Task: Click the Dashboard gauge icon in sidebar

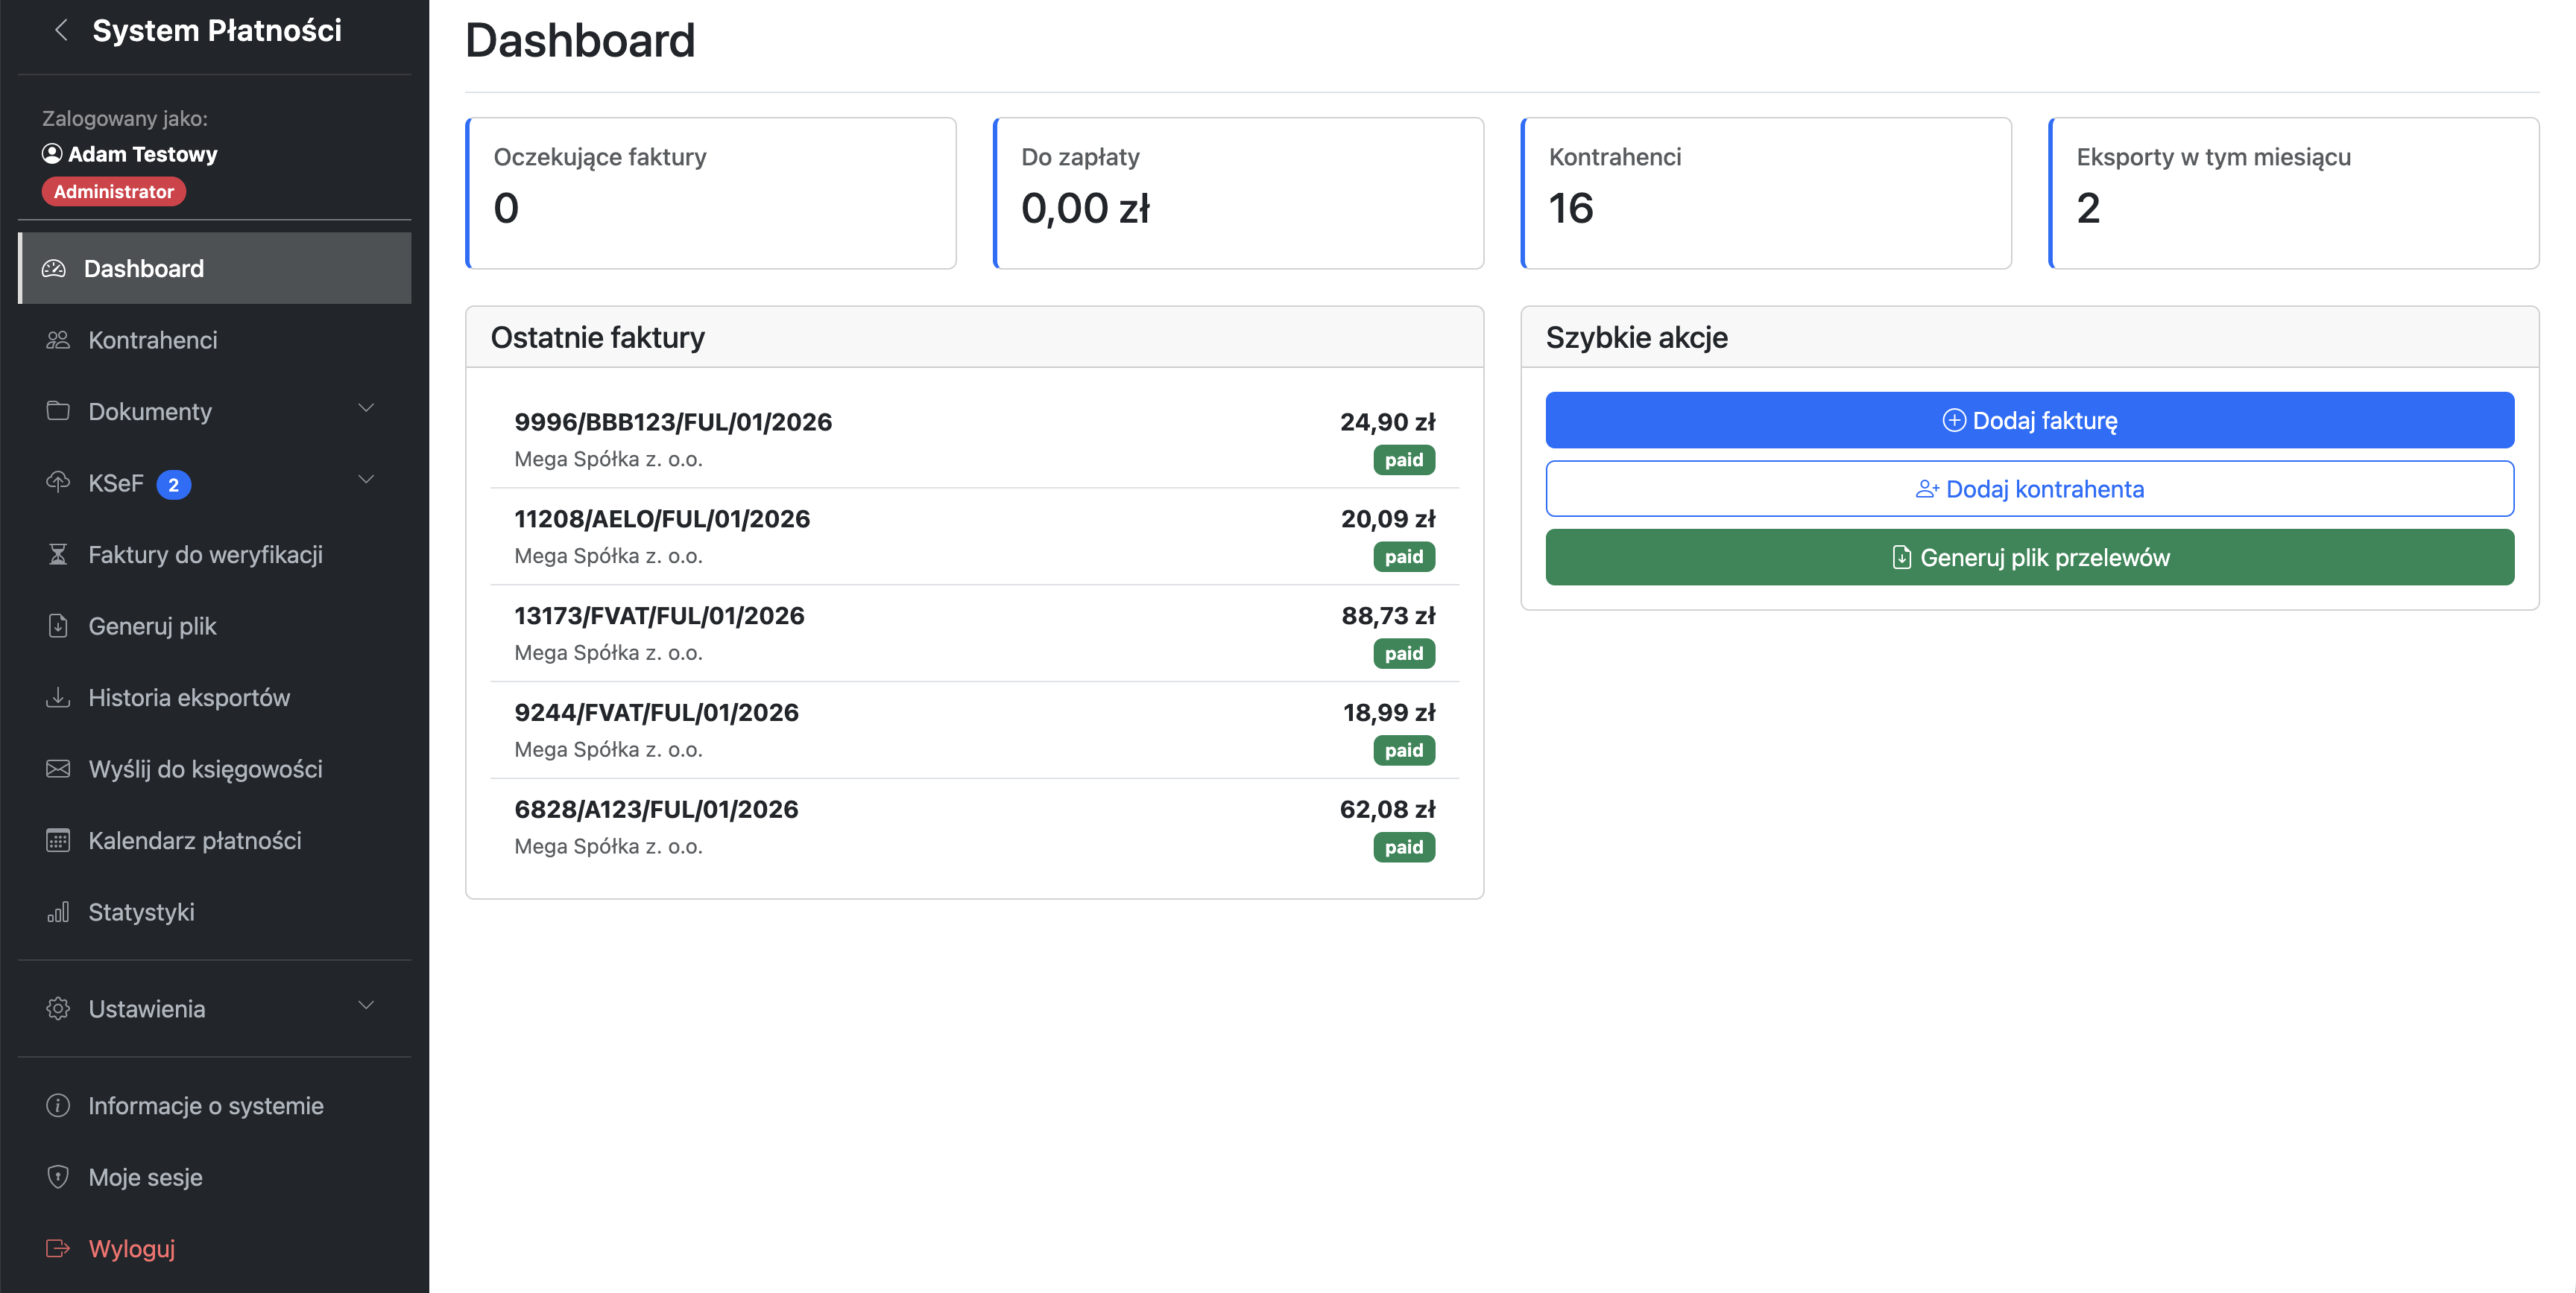Action: coord(54,268)
